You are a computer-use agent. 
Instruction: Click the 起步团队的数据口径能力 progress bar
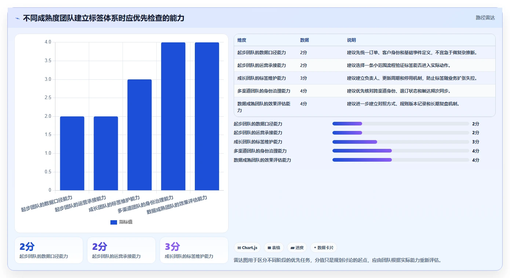pyautogui.click(x=401, y=124)
